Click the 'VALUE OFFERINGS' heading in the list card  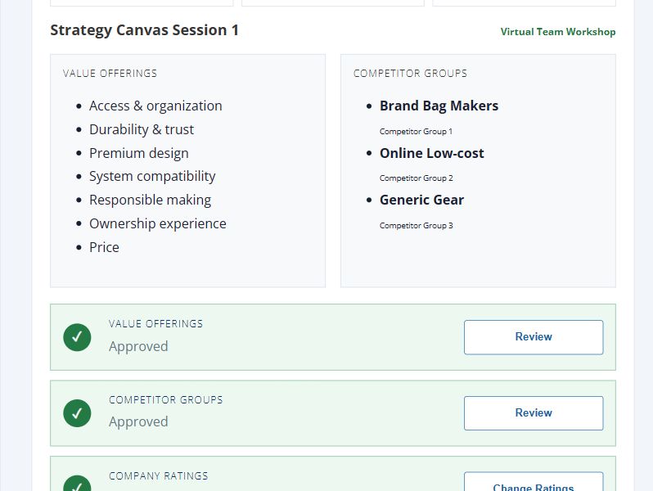(x=110, y=74)
